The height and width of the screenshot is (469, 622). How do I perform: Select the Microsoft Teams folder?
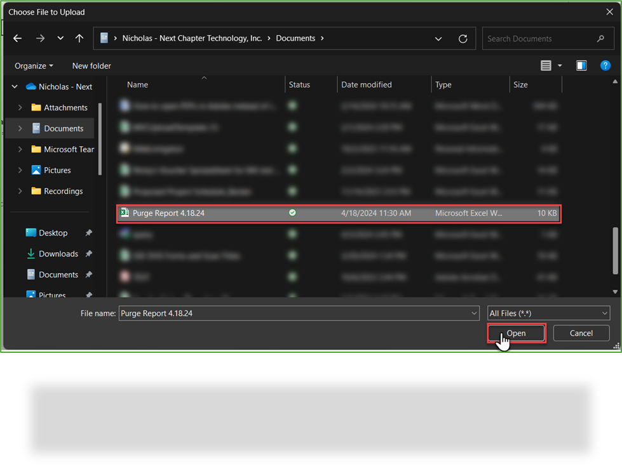[x=63, y=149]
